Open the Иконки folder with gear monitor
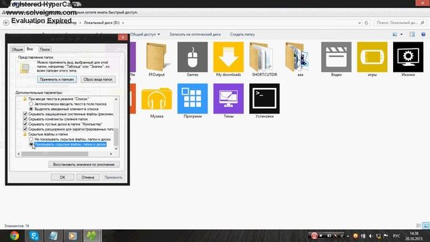This screenshot has width=430, height=242. (408, 58)
